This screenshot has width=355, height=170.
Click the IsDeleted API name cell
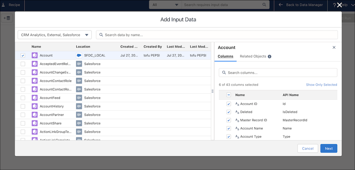[x=290, y=112]
